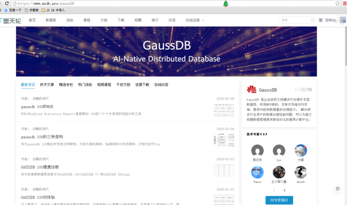Open notifications bell icon
The image size is (347, 205).
[x=320, y=20]
